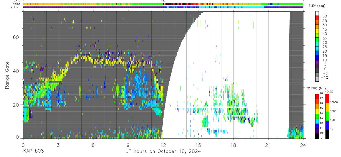The image size is (341, 157).
Task: Click the Noise color strip above the plot
Action: (163, 4)
